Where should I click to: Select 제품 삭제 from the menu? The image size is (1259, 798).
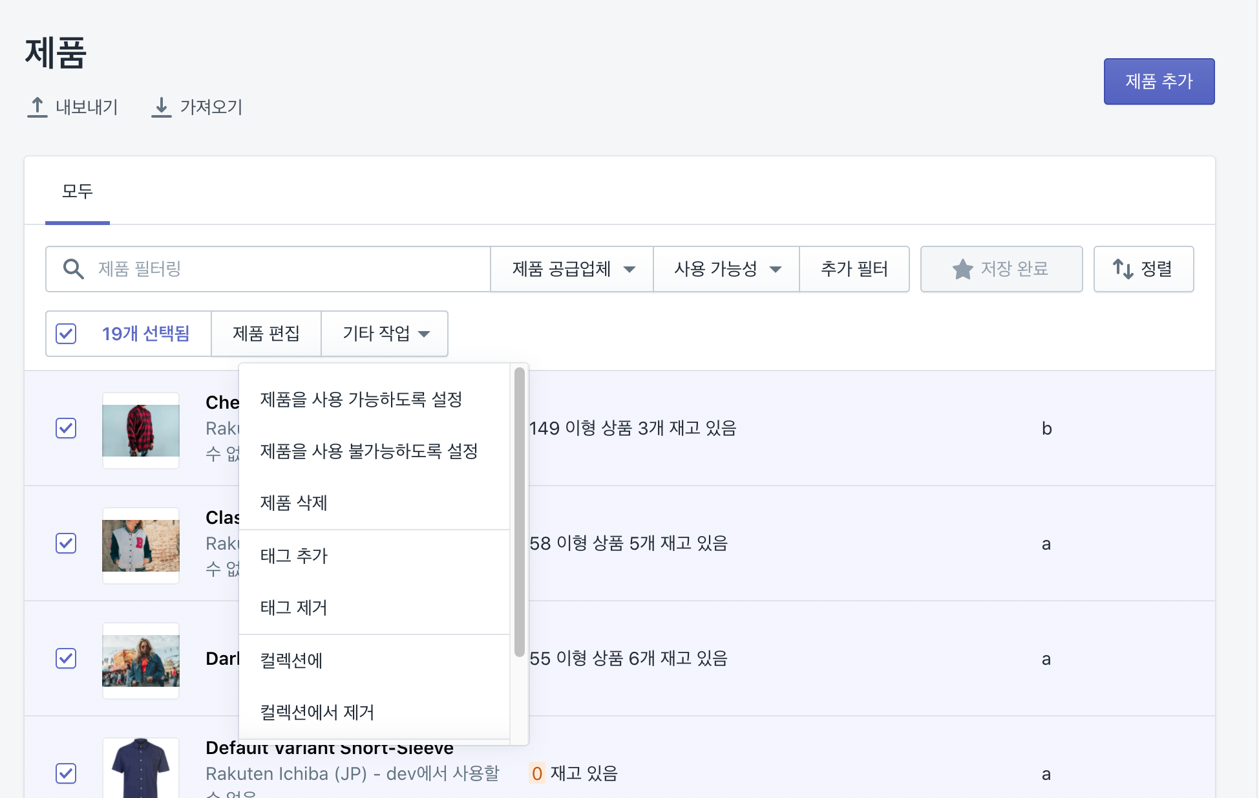coord(293,503)
